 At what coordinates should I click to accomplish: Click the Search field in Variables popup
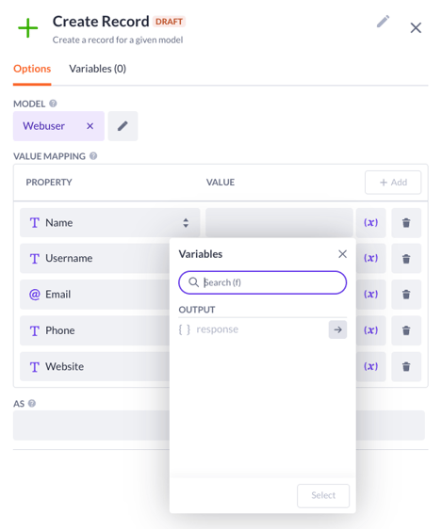click(263, 282)
